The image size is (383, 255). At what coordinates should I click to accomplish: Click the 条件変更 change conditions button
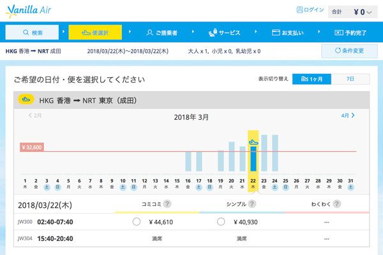pyautogui.click(x=349, y=51)
